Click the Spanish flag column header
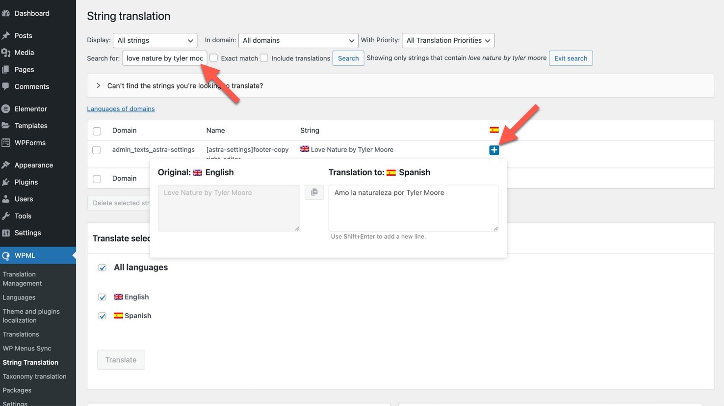The image size is (724, 406). pyautogui.click(x=494, y=130)
